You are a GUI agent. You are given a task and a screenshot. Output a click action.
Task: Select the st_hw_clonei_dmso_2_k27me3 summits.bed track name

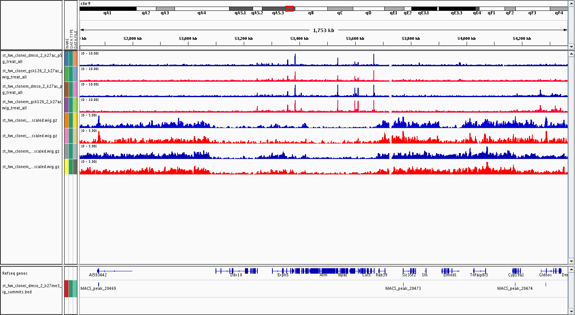coord(32,289)
